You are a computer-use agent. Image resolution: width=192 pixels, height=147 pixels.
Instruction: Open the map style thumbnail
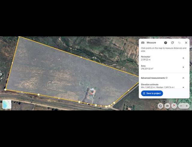[7, 104]
